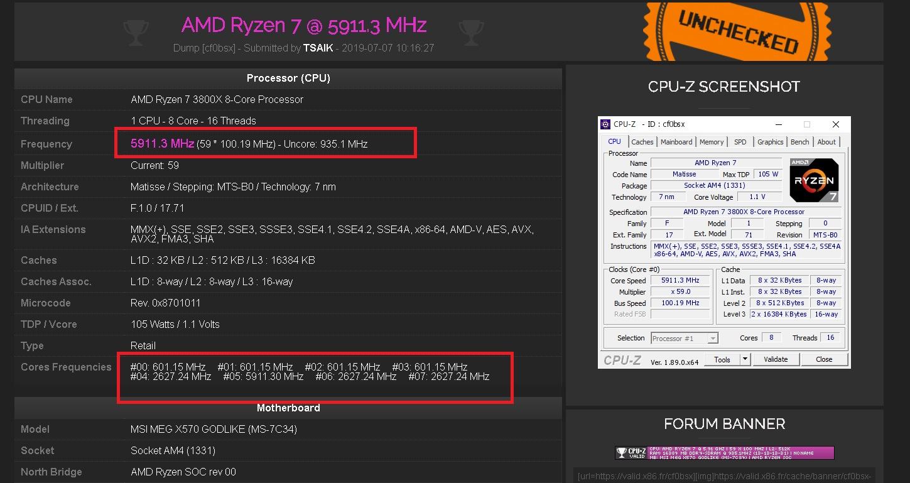Open the CPU tab in CPU-Z

pos(614,142)
